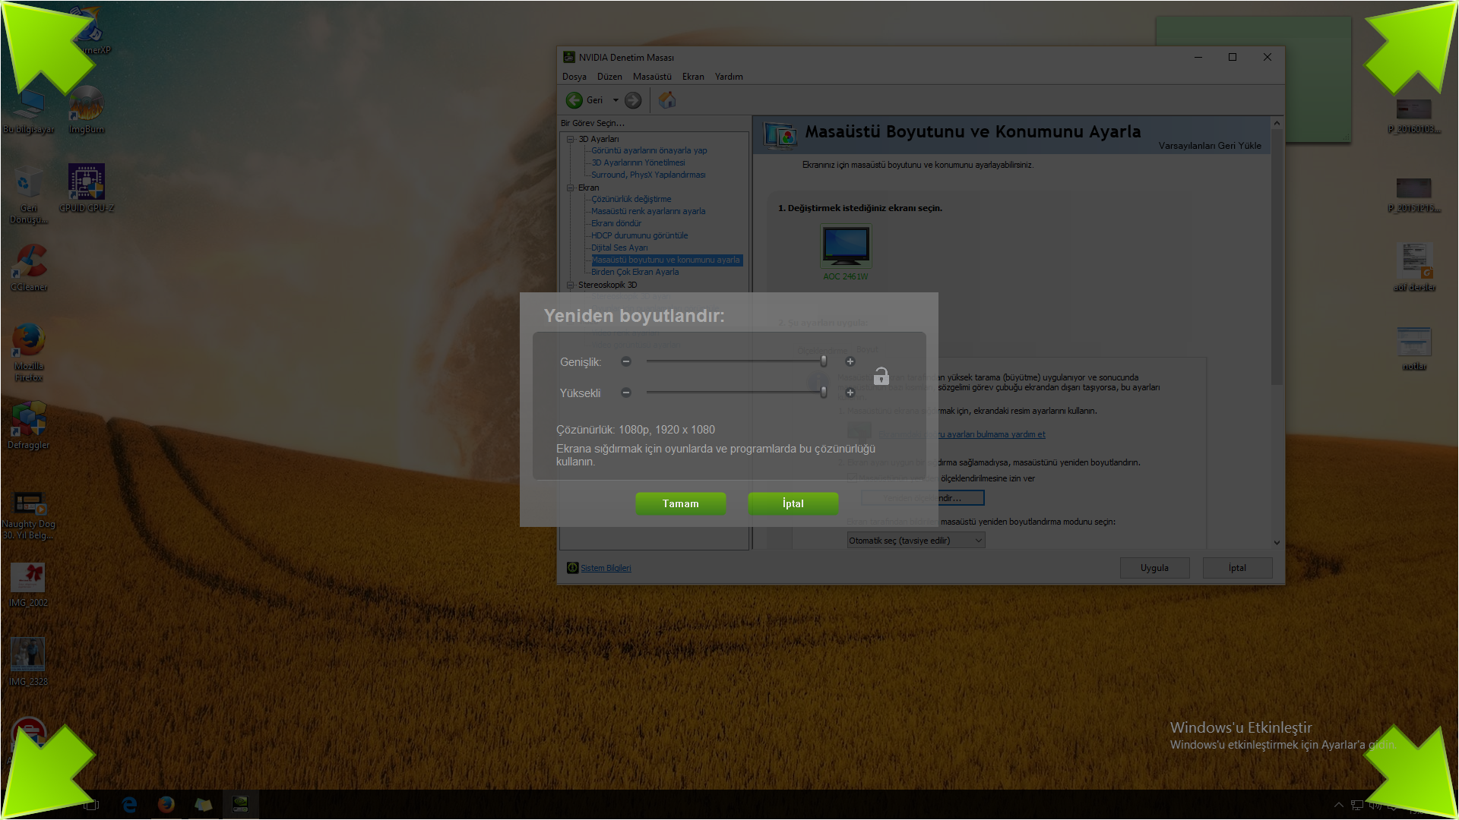Show hidden tray icons chevron

[1339, 805]
